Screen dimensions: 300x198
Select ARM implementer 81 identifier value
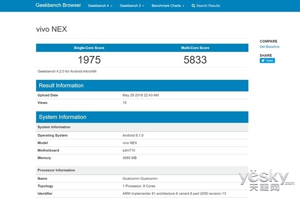pyautogui.click(x=174, y=193)
